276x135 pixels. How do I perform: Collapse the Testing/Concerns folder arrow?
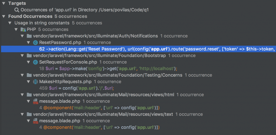pyautogui.click(x=22, y=75)
